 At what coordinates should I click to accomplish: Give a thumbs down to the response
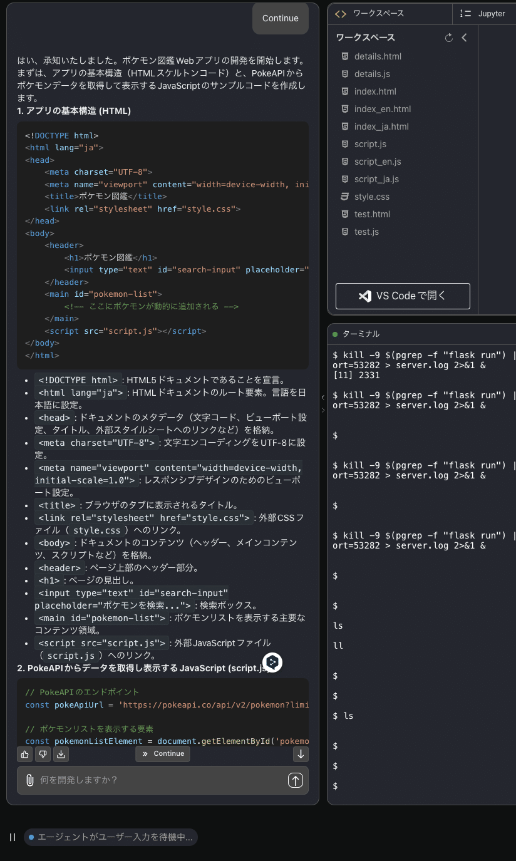[x=43, y=754]
